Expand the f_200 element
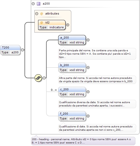Viewport: 140px width, 146px height. coord(88,116)
